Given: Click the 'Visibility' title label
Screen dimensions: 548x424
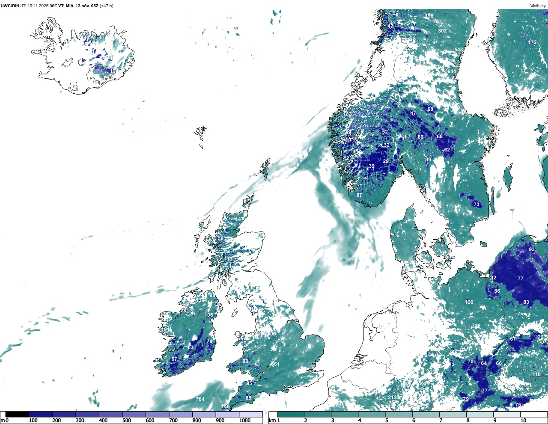Looking at the screenshot, I should (538, 6).
